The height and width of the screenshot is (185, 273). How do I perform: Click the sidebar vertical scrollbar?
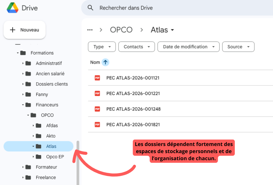(x=78, y=163)
